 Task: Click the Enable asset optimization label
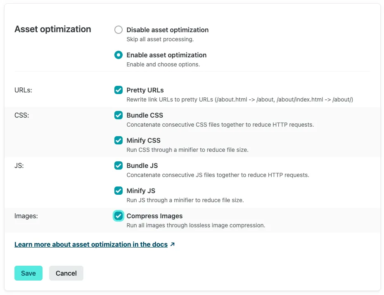166,55
